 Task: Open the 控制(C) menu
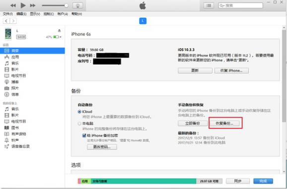49,14
